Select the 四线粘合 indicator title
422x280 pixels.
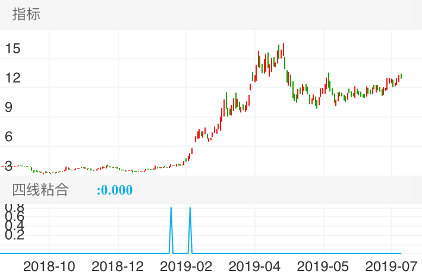pos(40,190)
